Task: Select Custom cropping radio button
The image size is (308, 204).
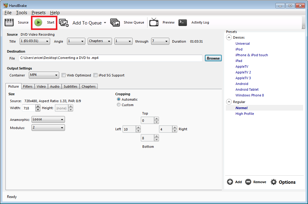Action: coord(119,105)
